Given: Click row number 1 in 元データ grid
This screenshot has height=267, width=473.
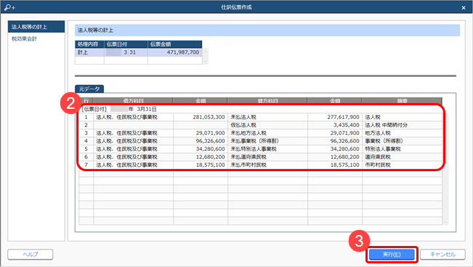Looking at the screenshot, I should pos(86,118).
